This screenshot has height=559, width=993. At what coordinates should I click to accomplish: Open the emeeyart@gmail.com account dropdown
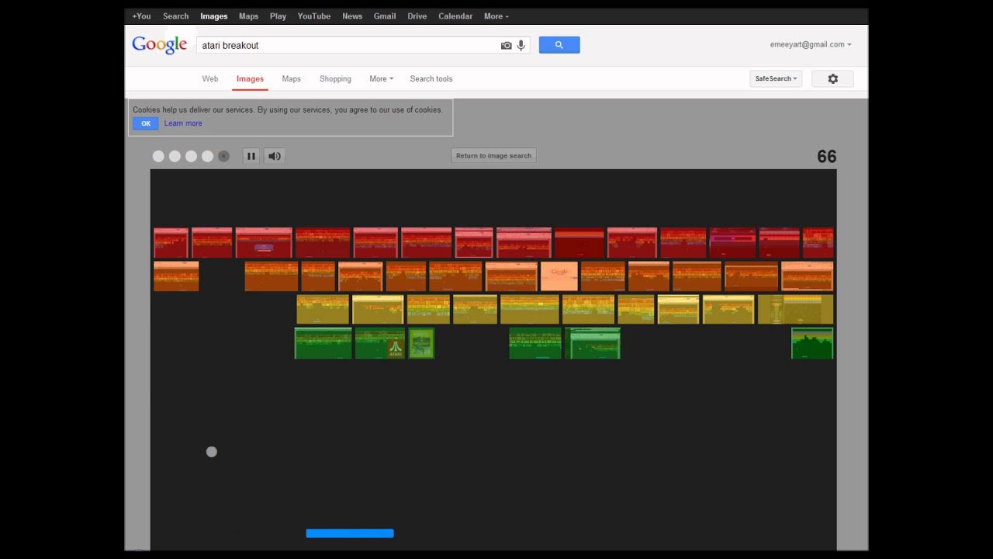pyautogui.click(x=811, y=44)
